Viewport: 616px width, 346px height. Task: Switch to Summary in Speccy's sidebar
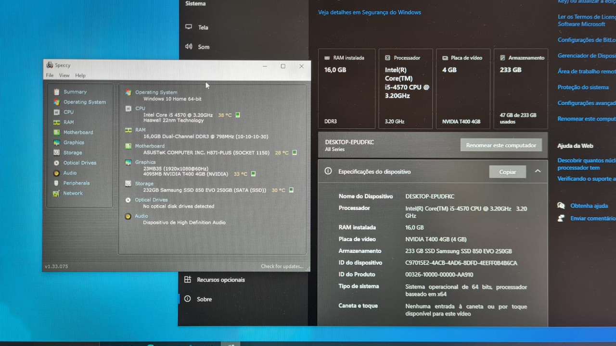pyautogui.click(x=75, y=92)
